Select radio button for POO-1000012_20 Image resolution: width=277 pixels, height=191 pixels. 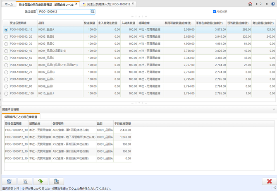(x=6, y=37)
